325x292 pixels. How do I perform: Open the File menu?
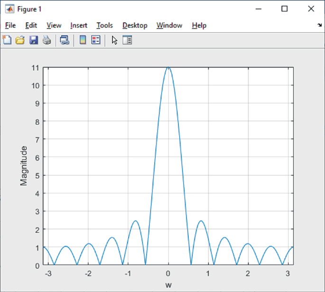point(10,25)
